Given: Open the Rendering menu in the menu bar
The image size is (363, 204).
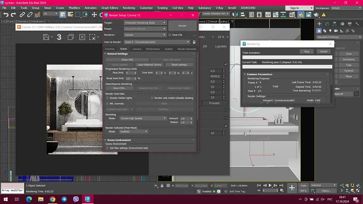Looking at the screenshot, I should tap(129, 8).
